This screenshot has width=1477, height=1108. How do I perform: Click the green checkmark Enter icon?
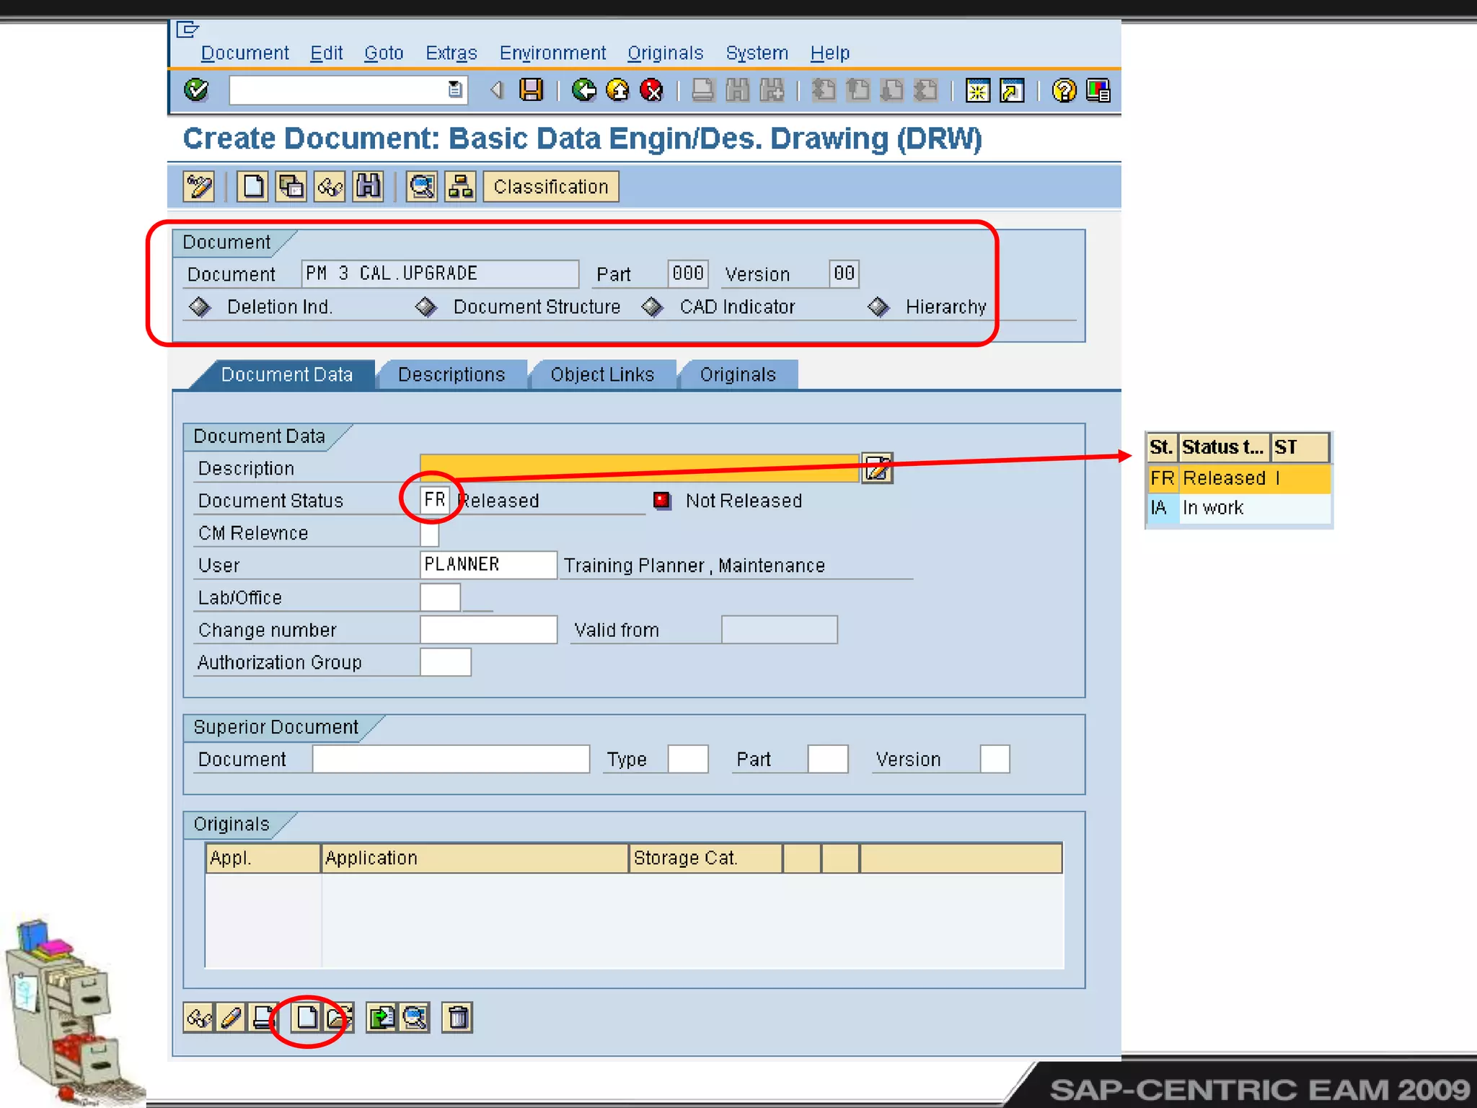(x=196, y=90)
